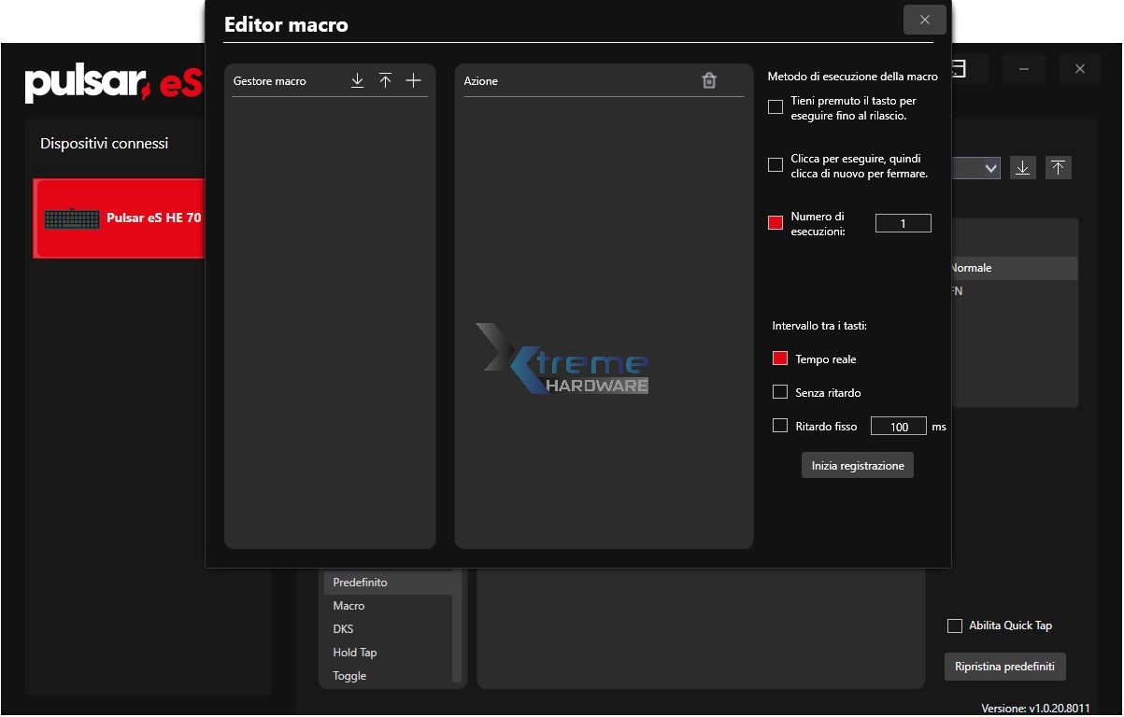Select the Pulsar eS HE 70 keyboard device

120,218
